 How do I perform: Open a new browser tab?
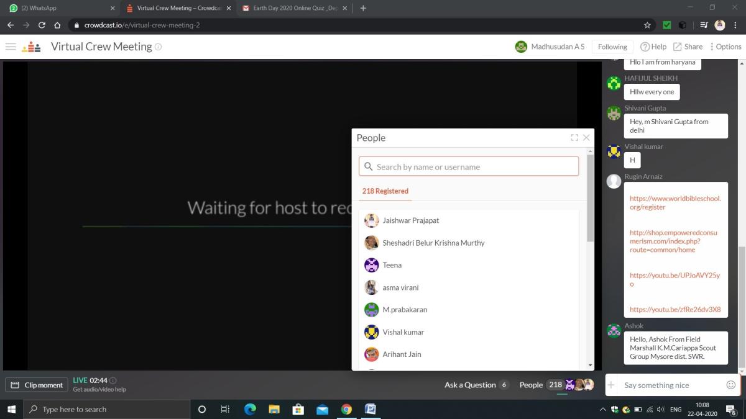363,8
